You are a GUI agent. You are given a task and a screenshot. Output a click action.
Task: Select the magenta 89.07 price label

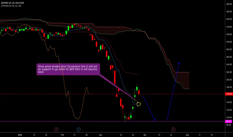pyautogui.click(x=228, y=122)
